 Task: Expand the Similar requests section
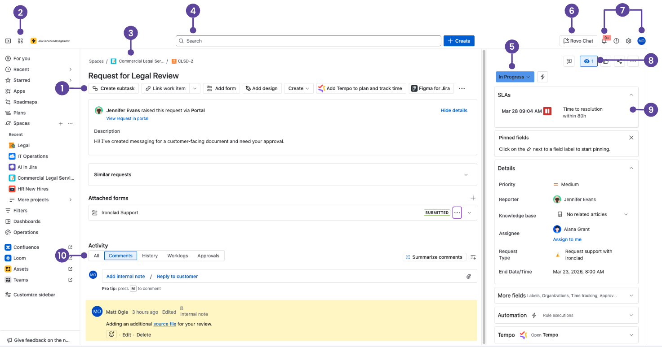pos(466,174)
